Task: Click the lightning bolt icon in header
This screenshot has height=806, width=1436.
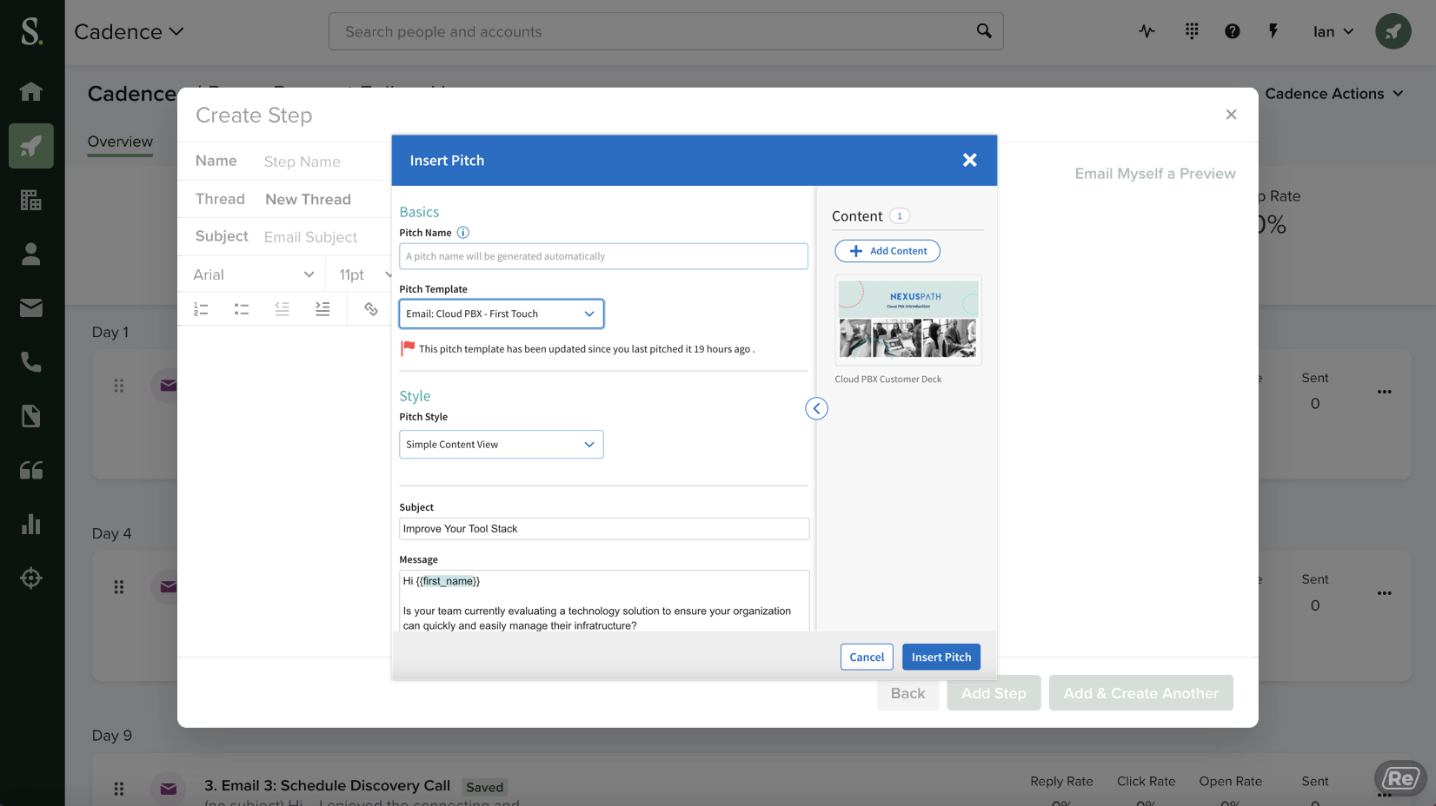Action: (1273, 31)
